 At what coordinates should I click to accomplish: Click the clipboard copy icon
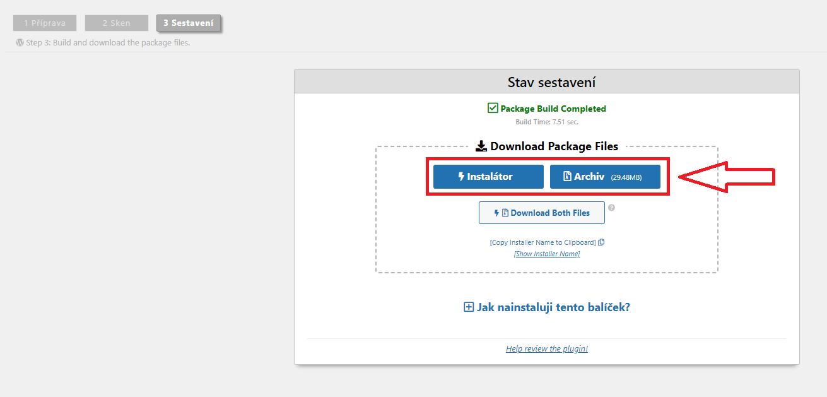click(x=601, y=242)
